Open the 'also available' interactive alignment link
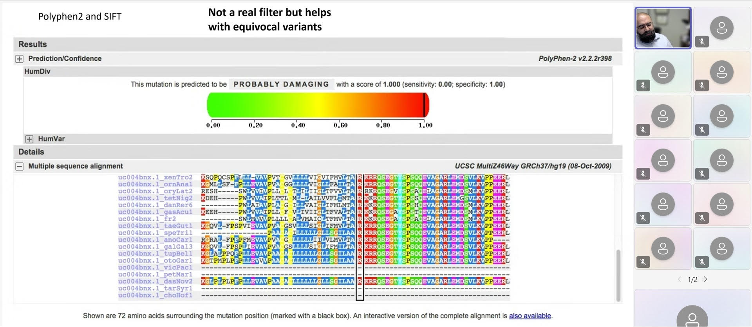752x327 pixels. coord(530,316)
